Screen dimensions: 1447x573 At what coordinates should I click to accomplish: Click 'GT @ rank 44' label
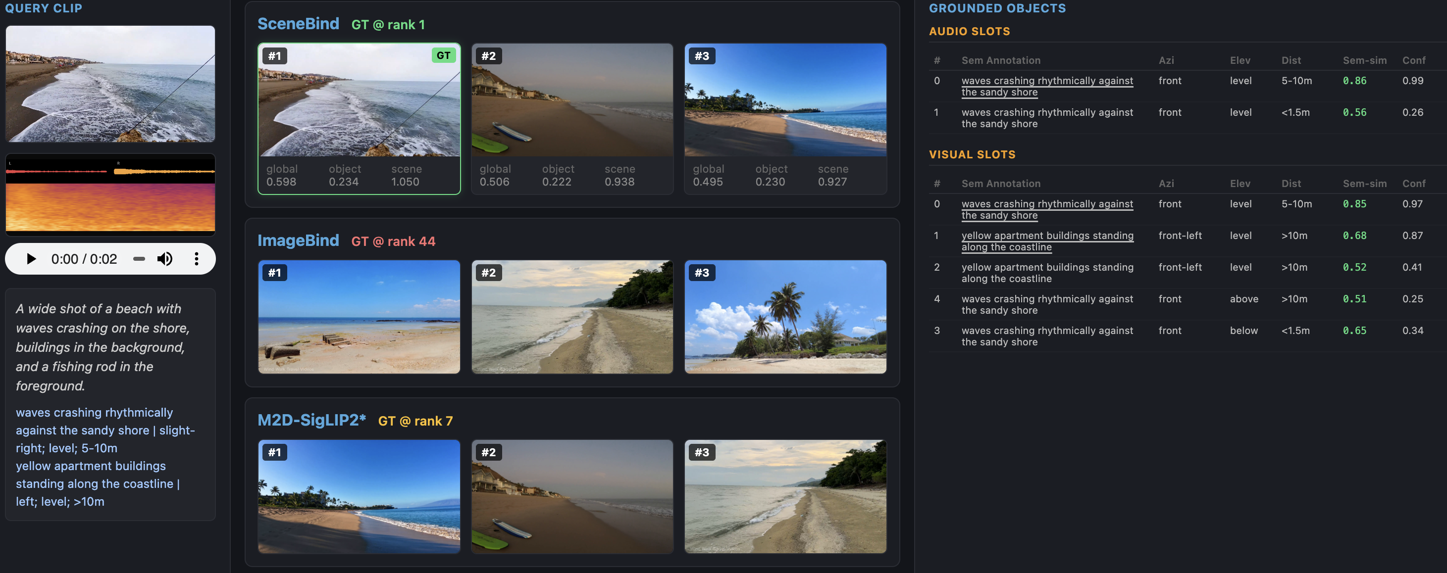393,241
